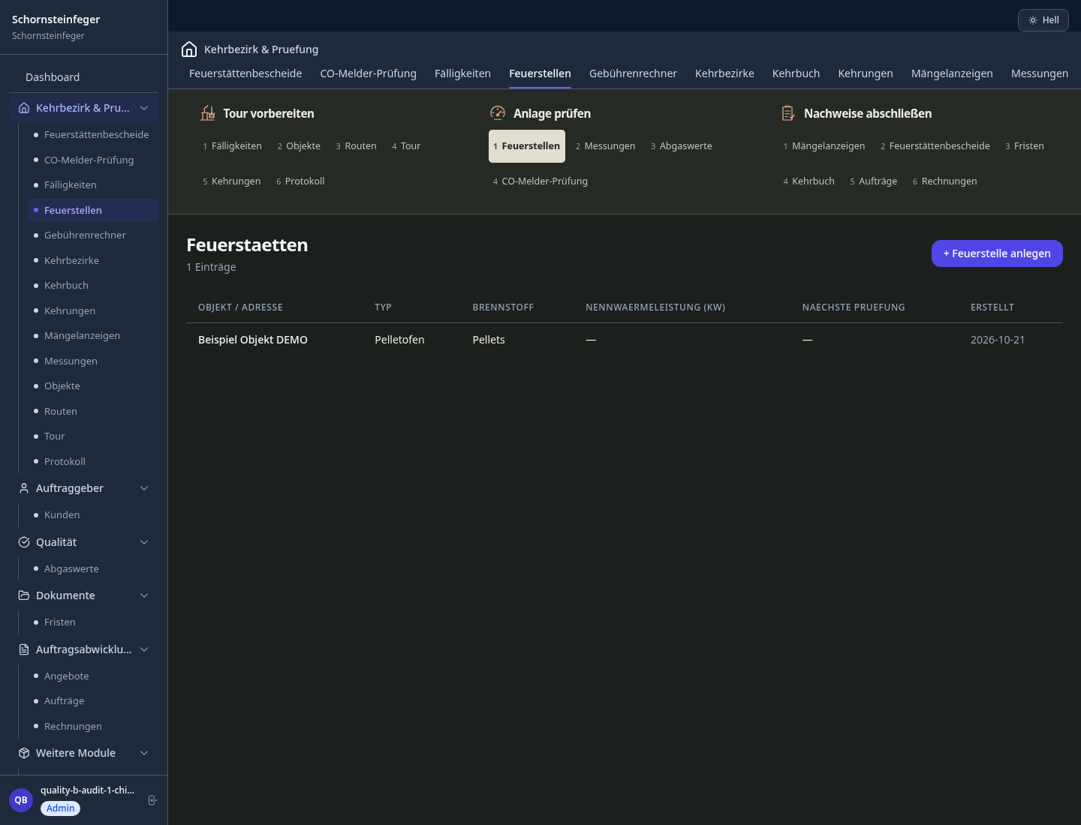Collapse the Dokumente section chevron

144,595
